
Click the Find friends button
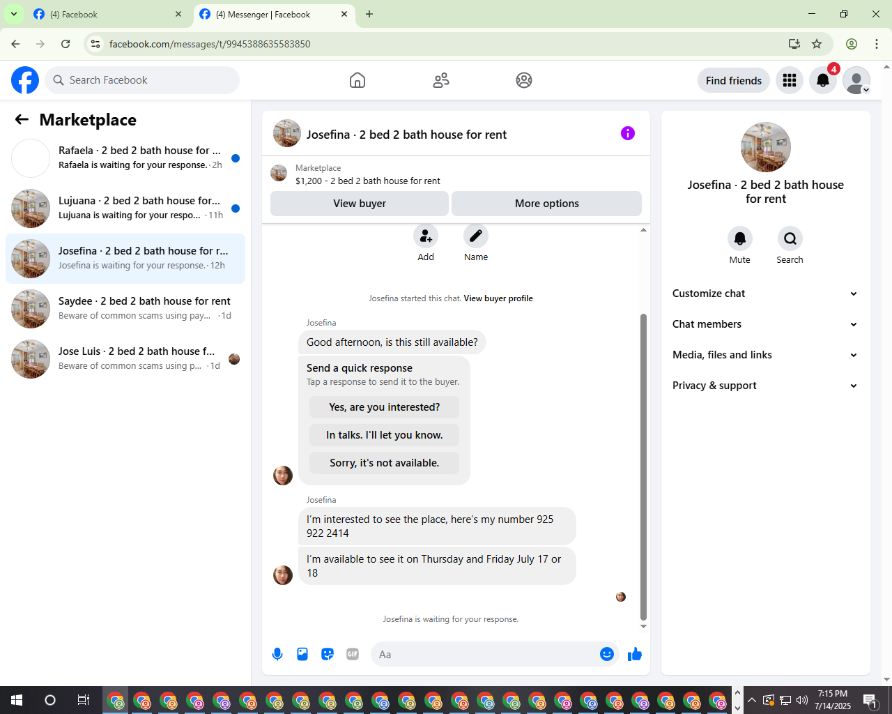pos(734,80)
